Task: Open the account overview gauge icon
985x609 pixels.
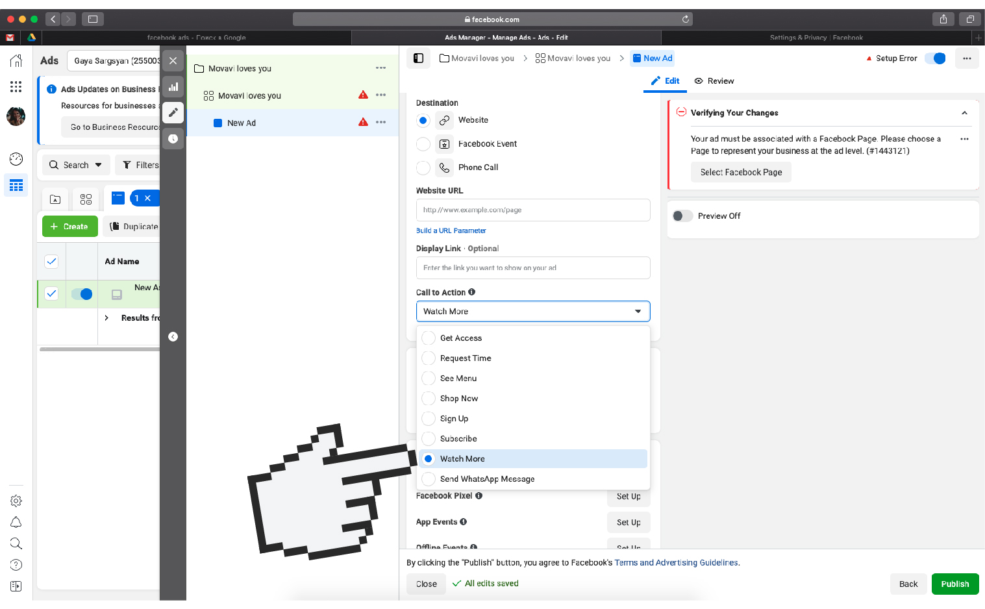Action: pyautogui.click(x=16, y=159)
